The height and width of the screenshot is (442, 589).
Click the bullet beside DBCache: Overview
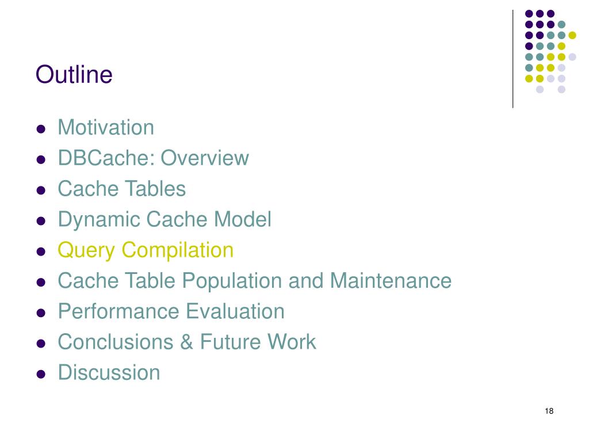41,160
